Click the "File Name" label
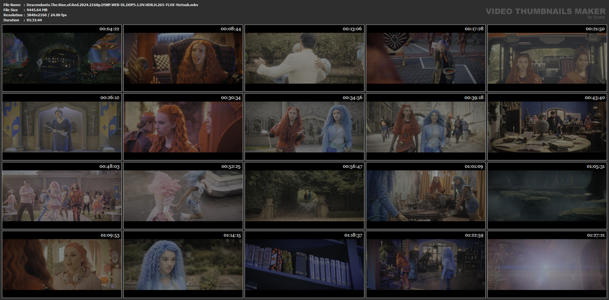 (x=12, y=5)
